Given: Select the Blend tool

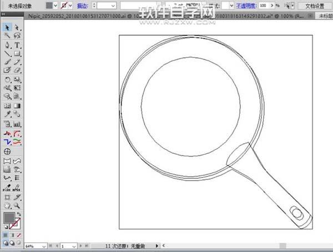Looking at the screenshot, I should pos(17,114).
